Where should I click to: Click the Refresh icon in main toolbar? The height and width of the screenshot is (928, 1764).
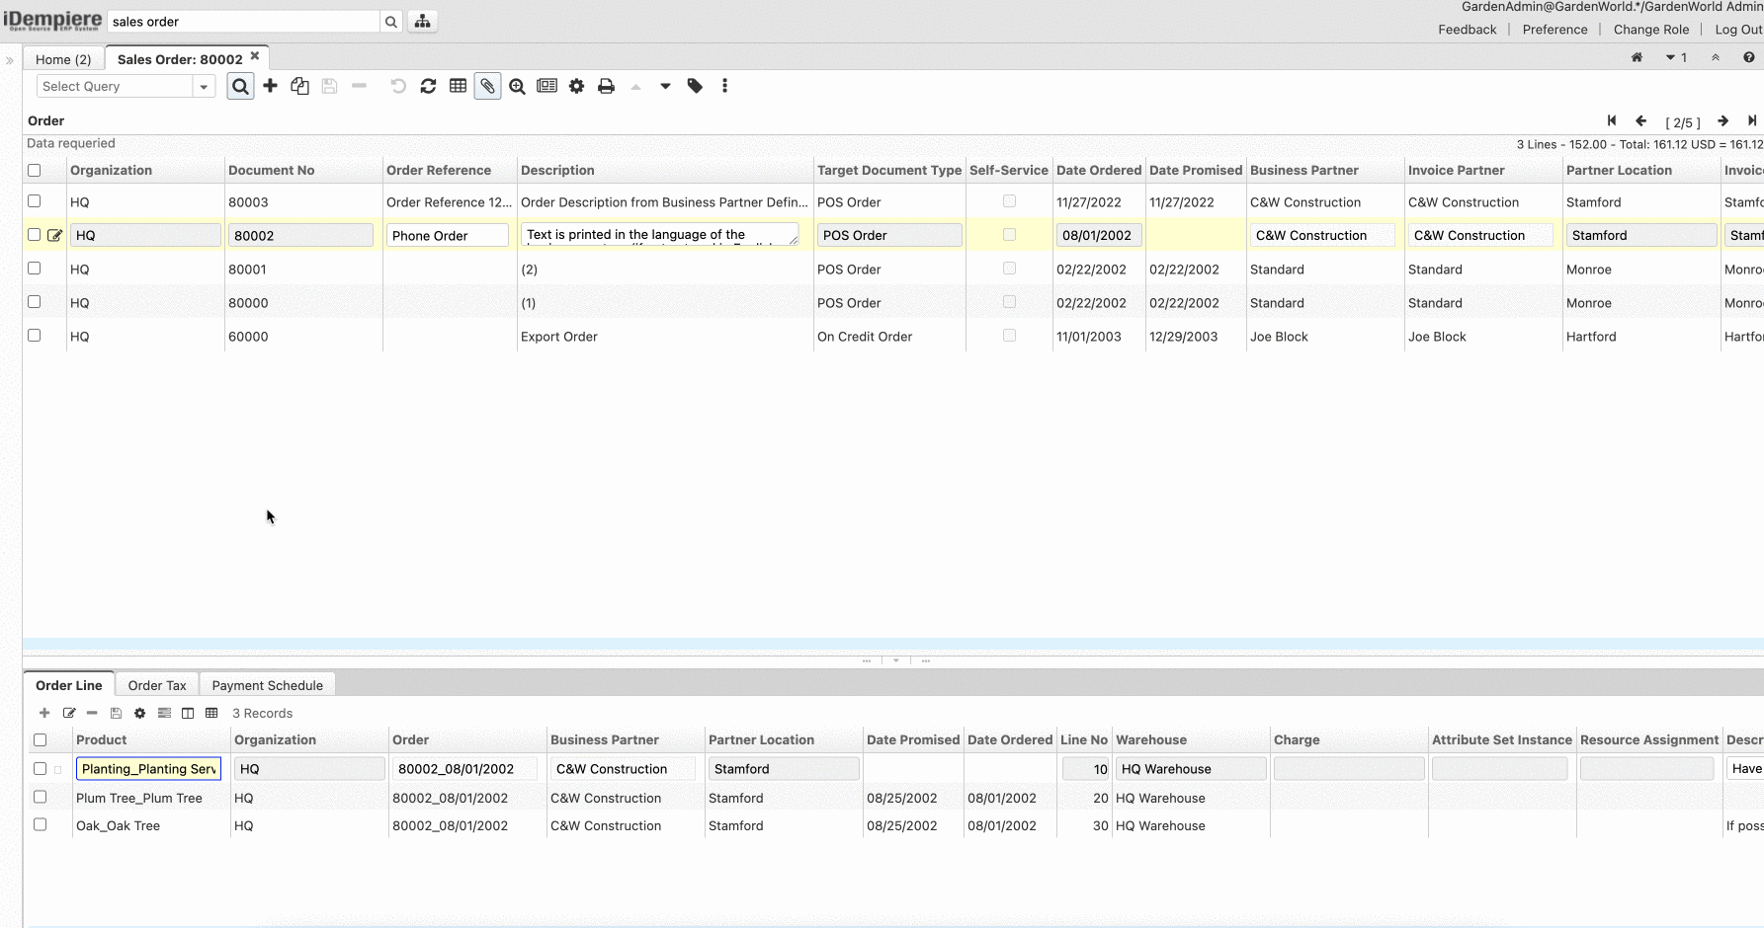click(x=428, y=86)
